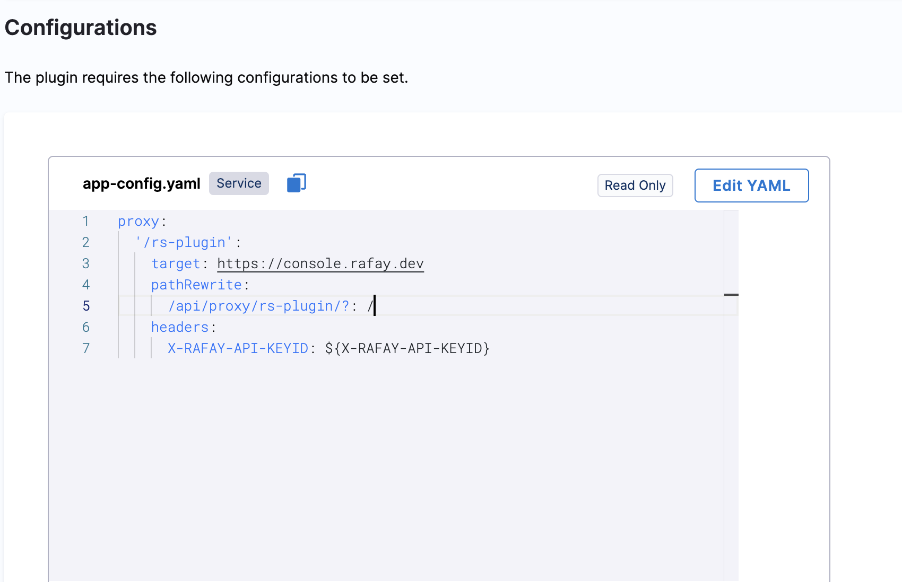The width and height of the screenshot is (902, 582).
Task: Place cursor on pathRewrite key
Action: point(196,285)
